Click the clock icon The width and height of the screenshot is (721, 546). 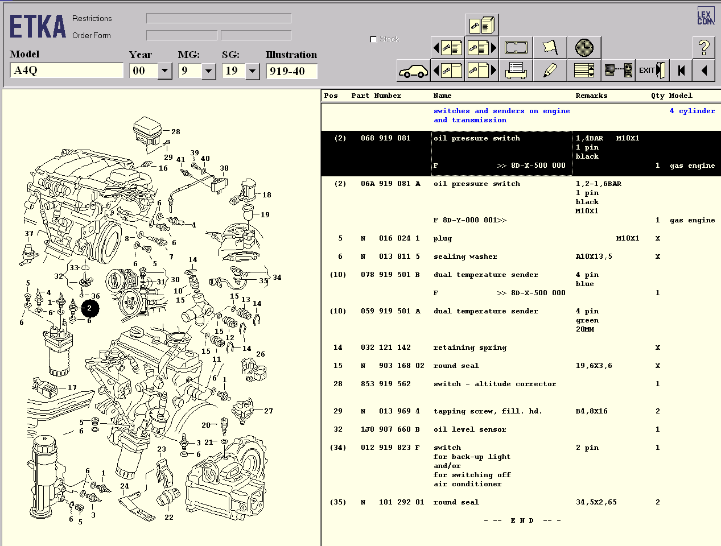584,48
